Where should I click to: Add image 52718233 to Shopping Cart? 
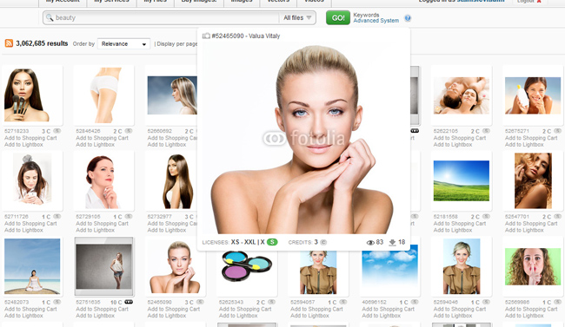[x=30, y=138]
